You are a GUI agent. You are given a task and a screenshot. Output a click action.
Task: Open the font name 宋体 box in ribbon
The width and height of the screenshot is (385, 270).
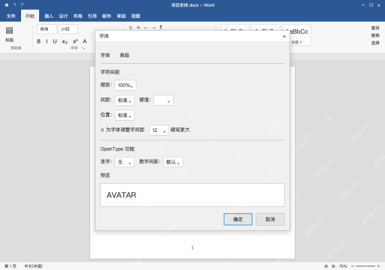tap(47, 29)
